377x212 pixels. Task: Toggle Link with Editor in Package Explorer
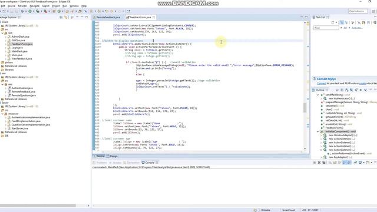point(65,17)
